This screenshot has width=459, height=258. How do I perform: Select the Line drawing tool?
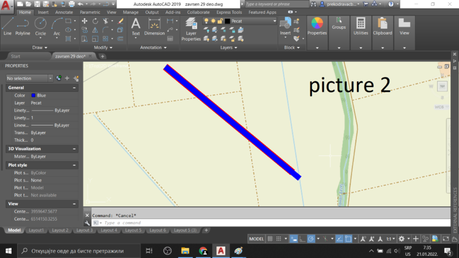[7, 26]
